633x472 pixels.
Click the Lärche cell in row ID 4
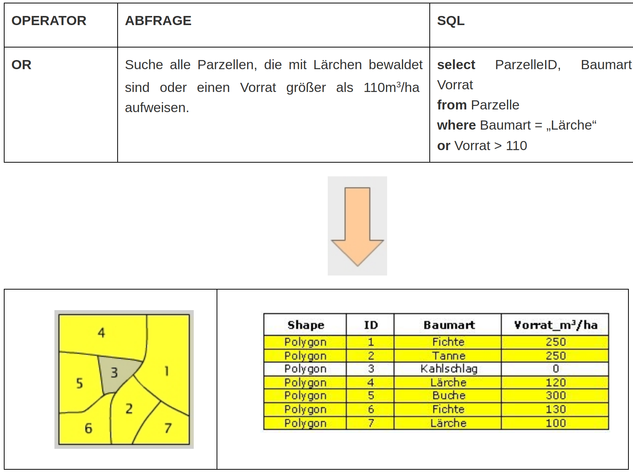448,382
